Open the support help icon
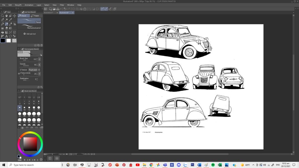 coord(115,9)
